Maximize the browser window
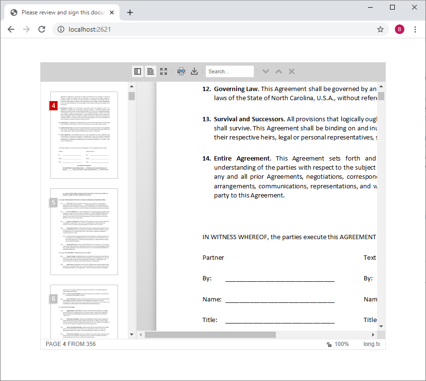This screenshot has height=381, width=426. coord(392,7)
